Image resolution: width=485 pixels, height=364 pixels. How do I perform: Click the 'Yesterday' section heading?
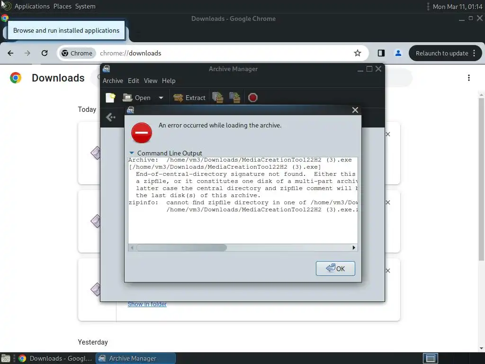pos(93,342)
